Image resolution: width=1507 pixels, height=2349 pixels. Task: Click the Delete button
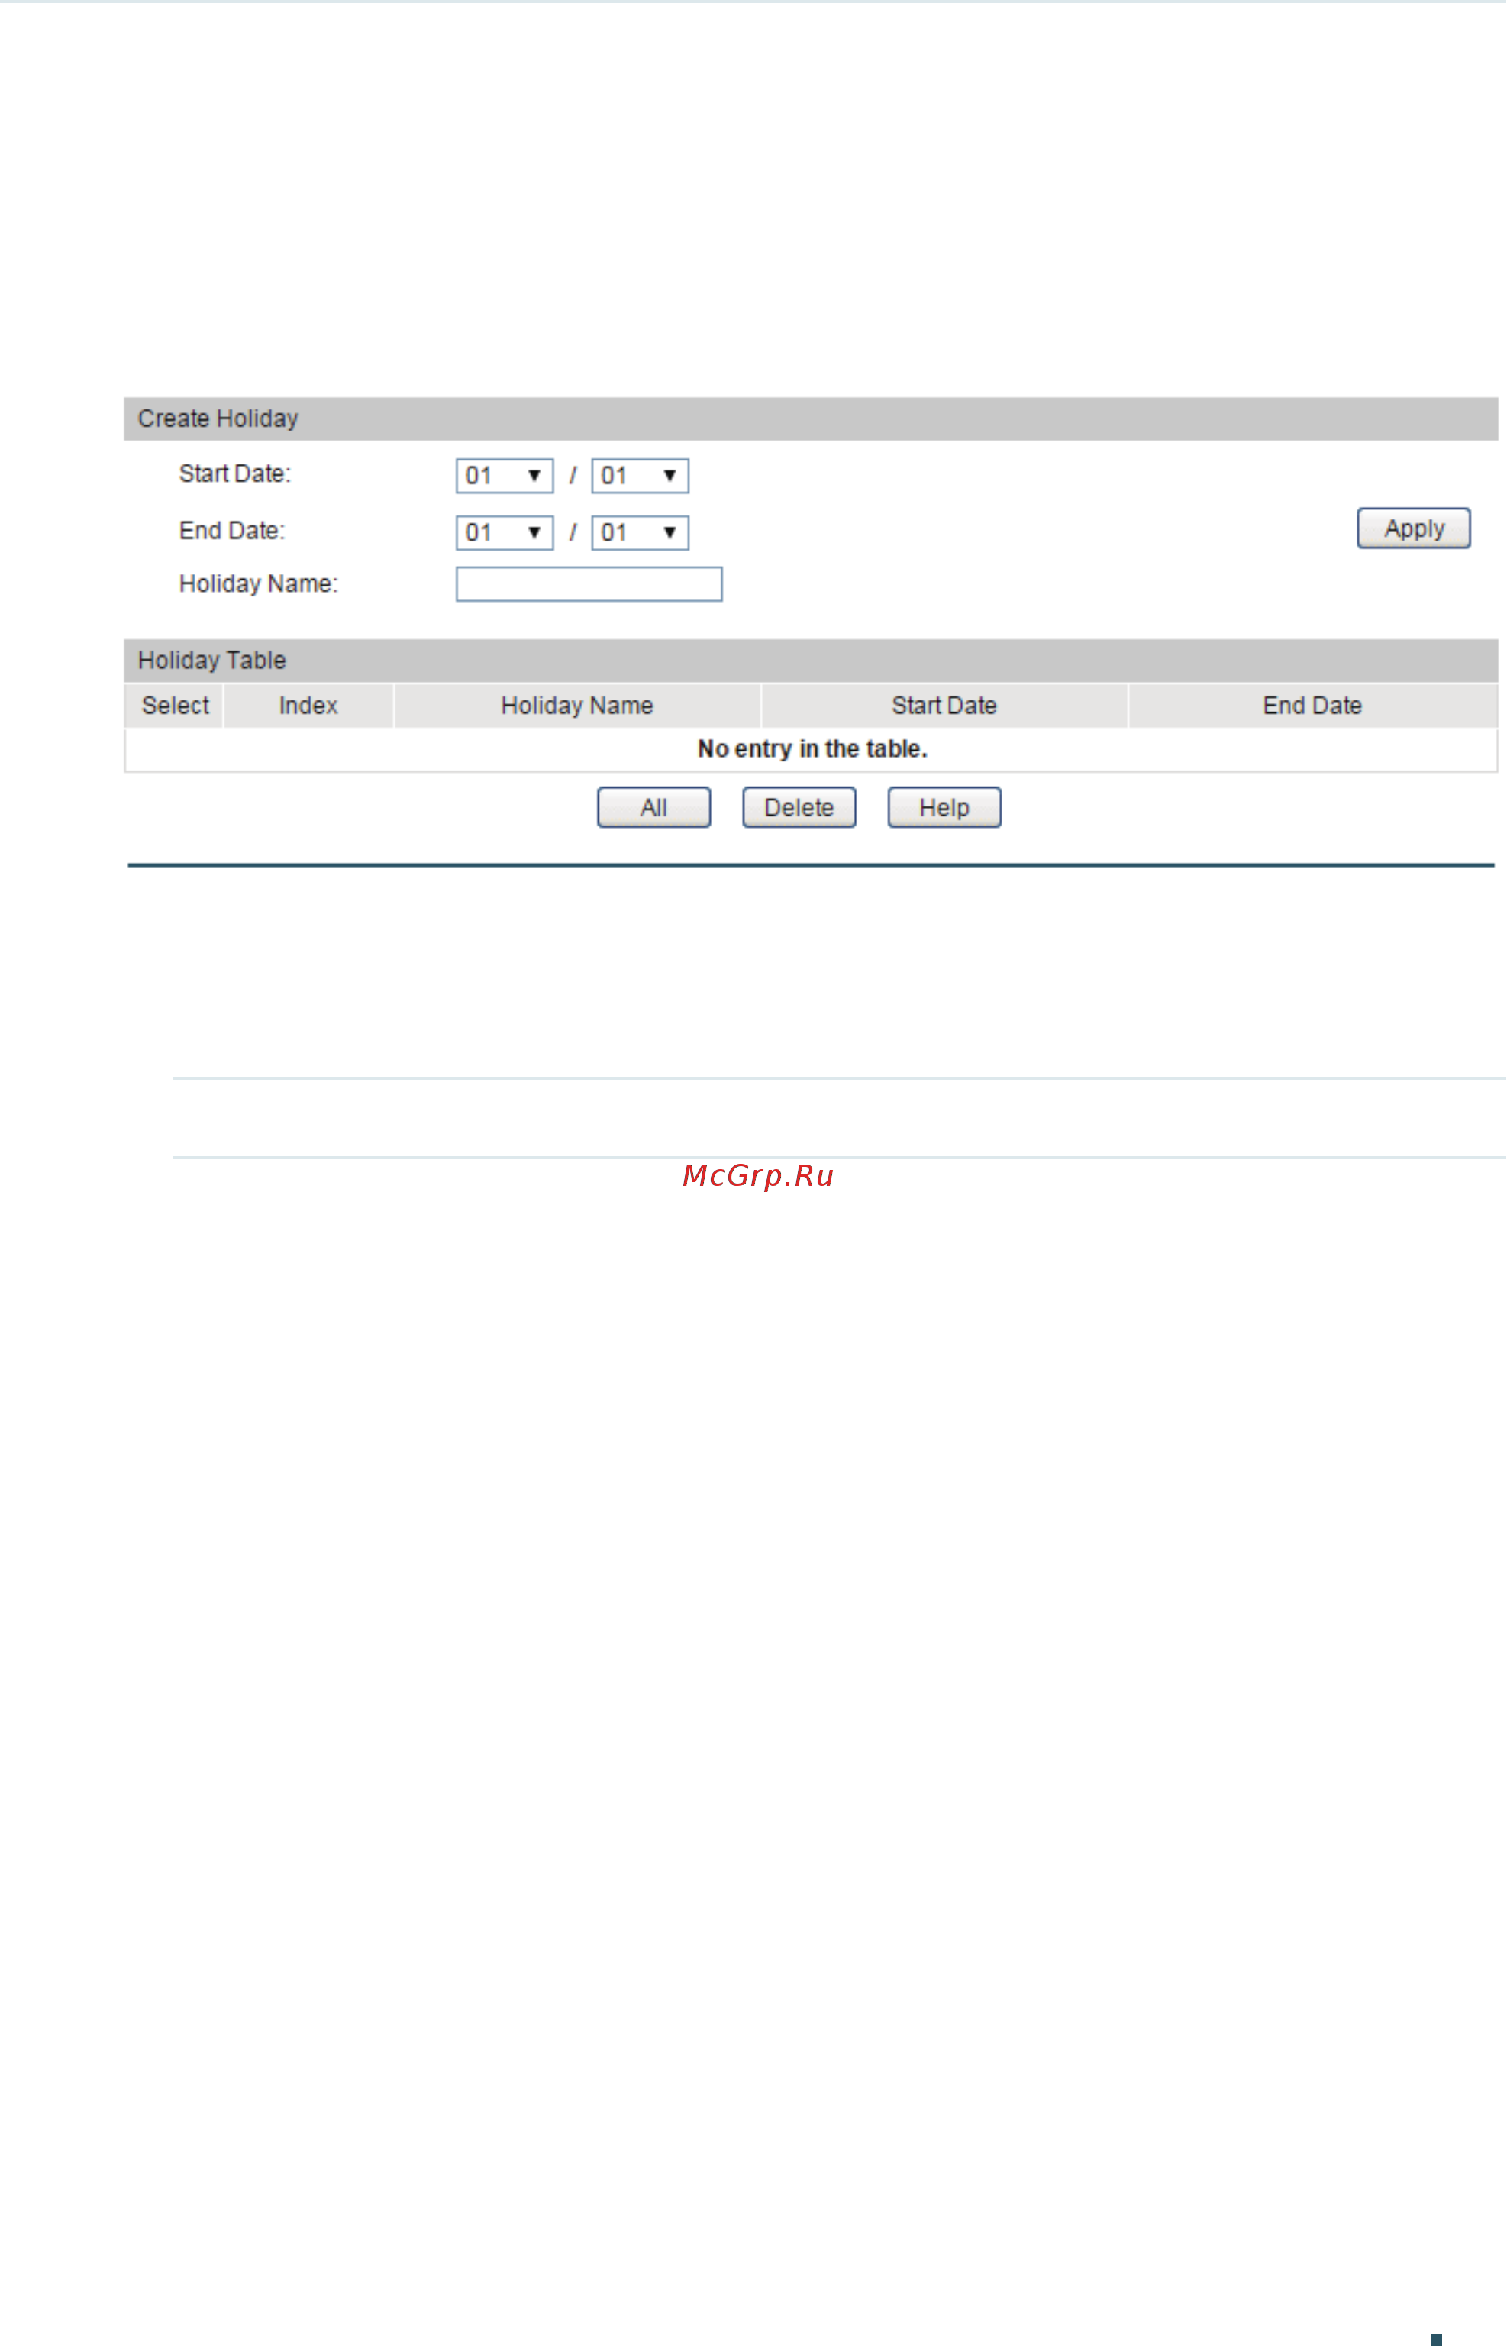pyautogui.click(x=799, y=807)
